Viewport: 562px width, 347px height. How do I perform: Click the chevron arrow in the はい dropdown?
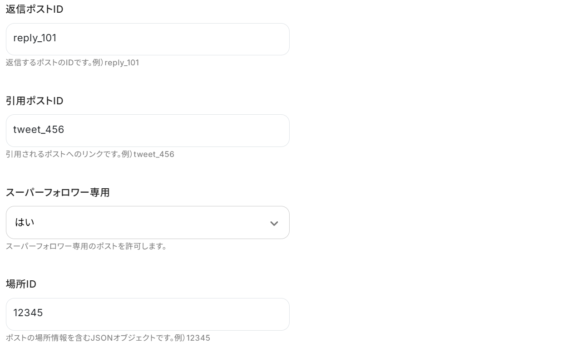point(274,223)
